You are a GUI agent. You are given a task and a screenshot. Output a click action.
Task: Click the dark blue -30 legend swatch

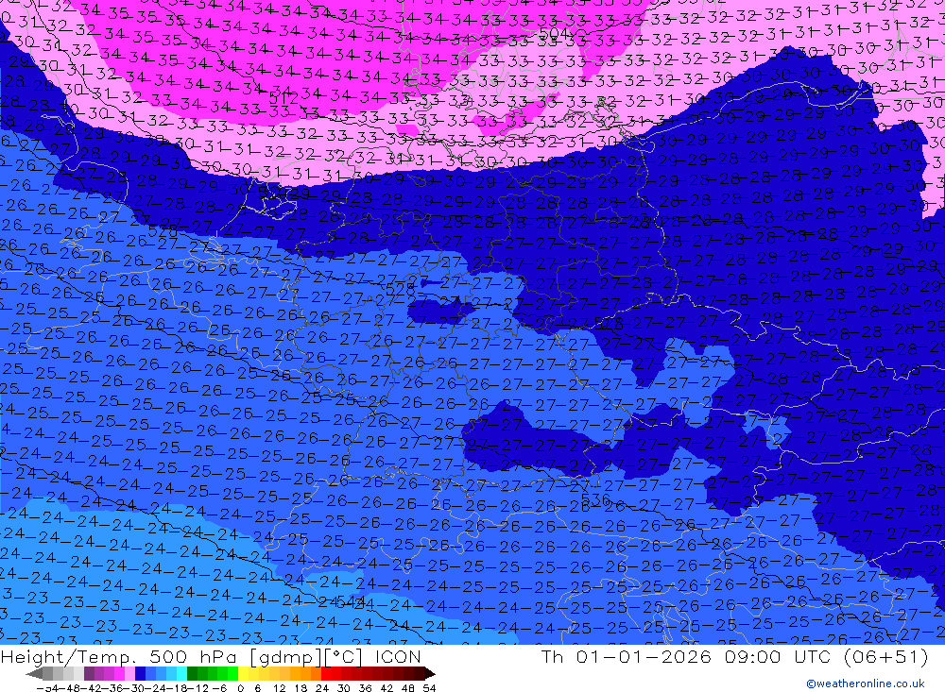(140, 673)
